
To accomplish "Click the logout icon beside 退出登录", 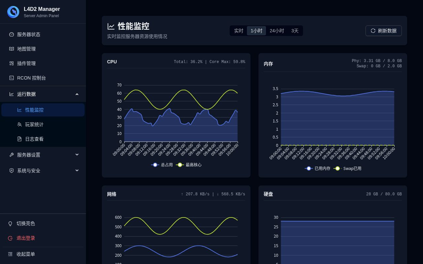I will 10,238.
